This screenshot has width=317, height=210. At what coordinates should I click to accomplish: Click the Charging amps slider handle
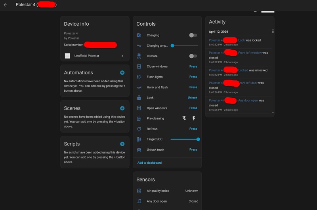[x=172, y=46]
